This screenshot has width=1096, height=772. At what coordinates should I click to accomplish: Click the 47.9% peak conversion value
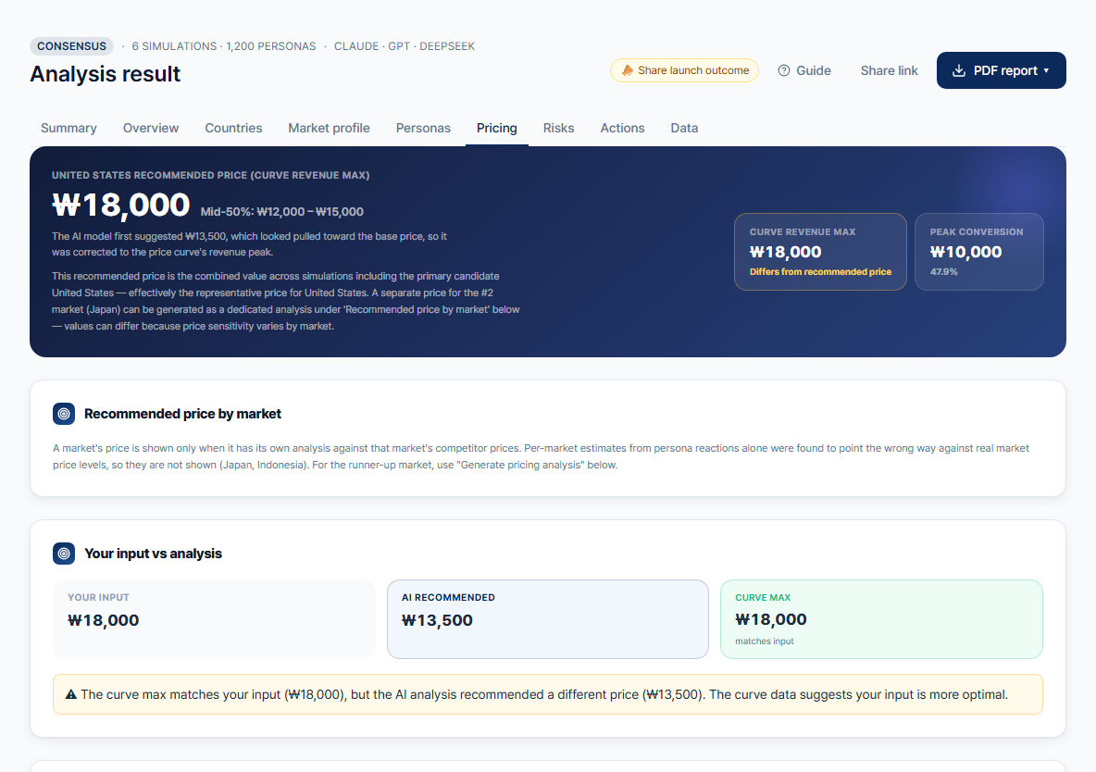pos(943,272)
